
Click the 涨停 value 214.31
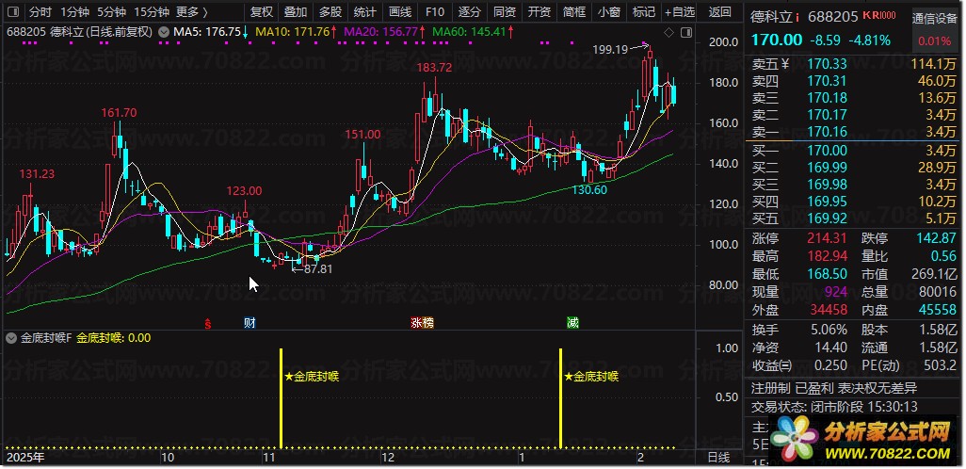click(x=828, y=238)
